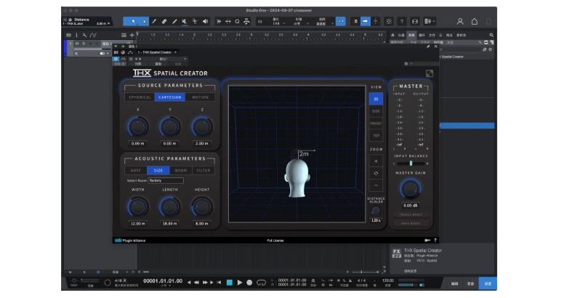Screen dimensions: 567x298
Task: Open the THX Spatial Creator plugin selector dropdown
Action: coord(157,52)
